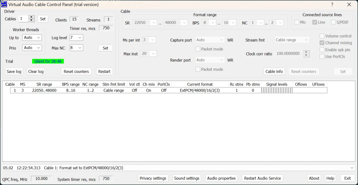Close the Control Panel window

[349, 4]
